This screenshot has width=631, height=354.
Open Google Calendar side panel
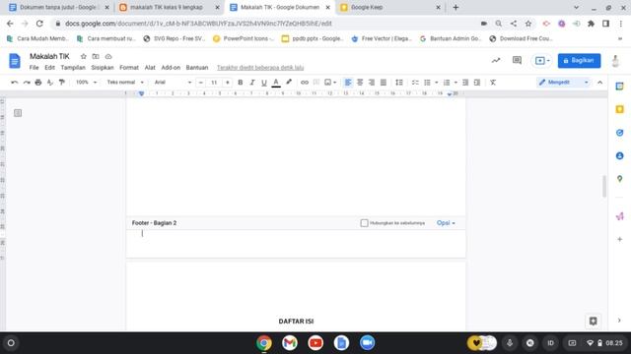620,86
